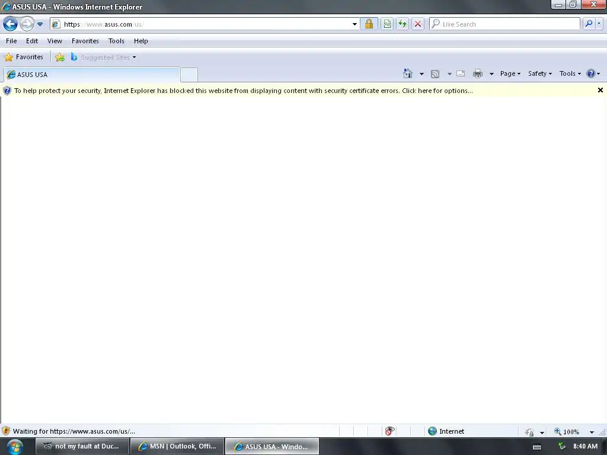Click the 8:40 AM clock
This screenshot has height=455, width=607.
[x=585, y=446]
